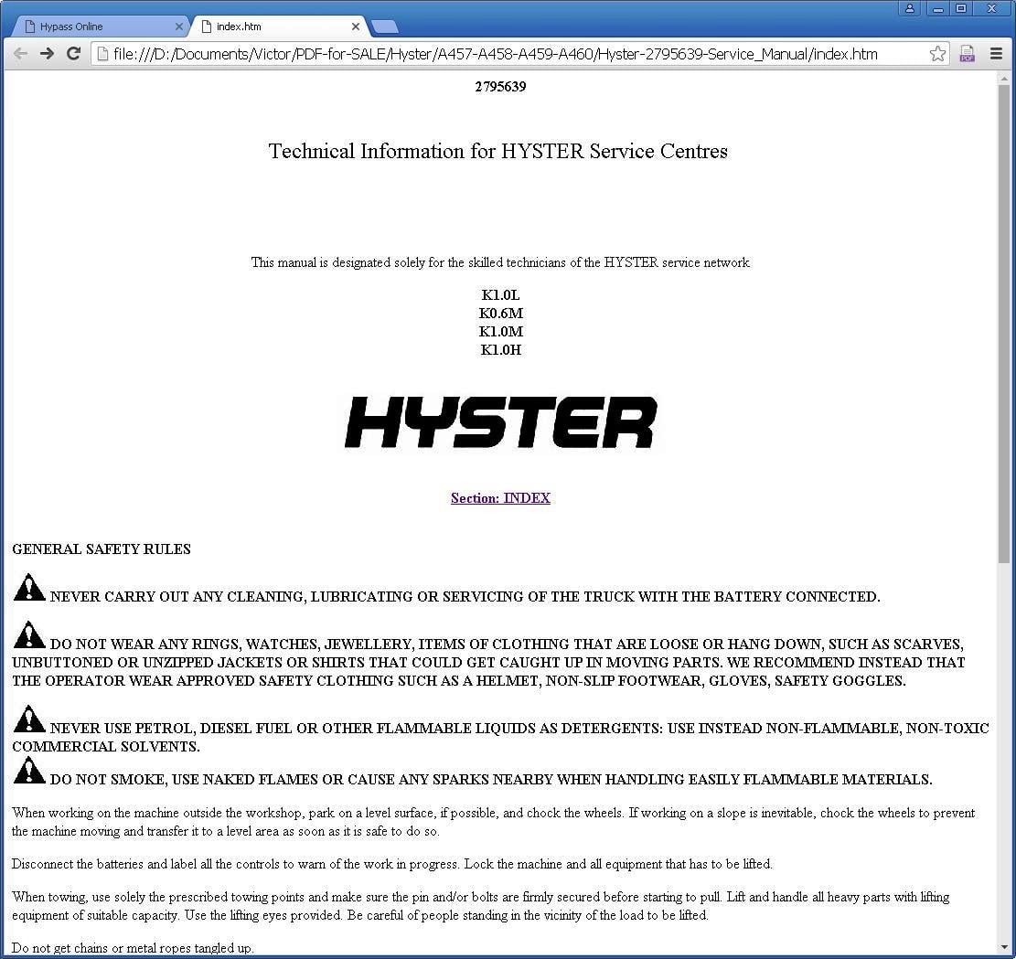
Task: Reload the index.htm page
Action: [x=73, y=54]
